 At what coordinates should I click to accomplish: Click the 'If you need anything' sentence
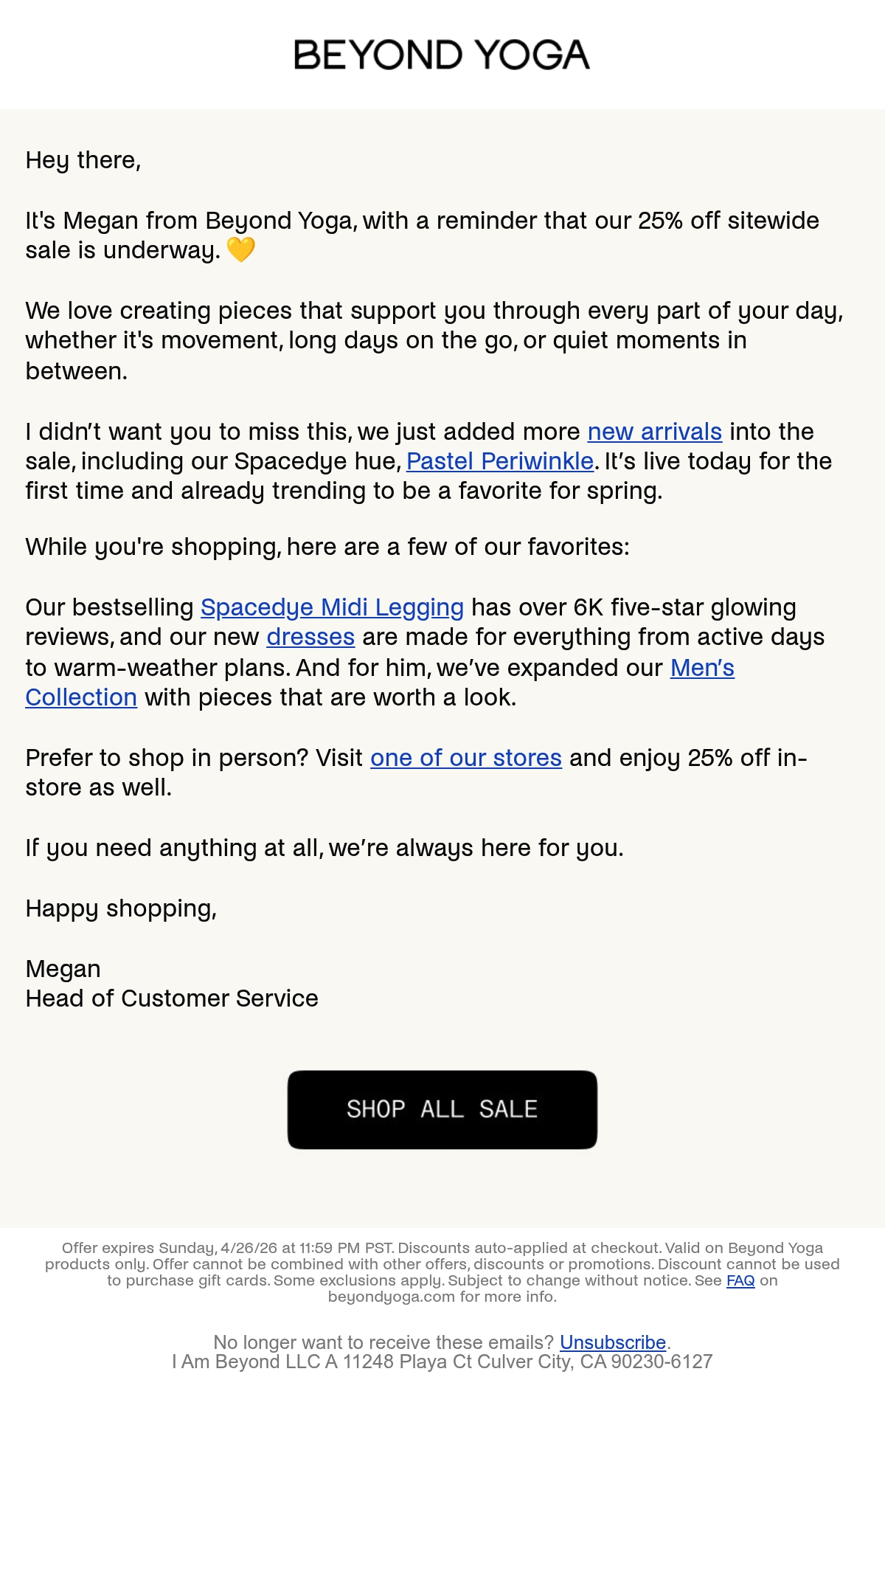click(324, 848)
